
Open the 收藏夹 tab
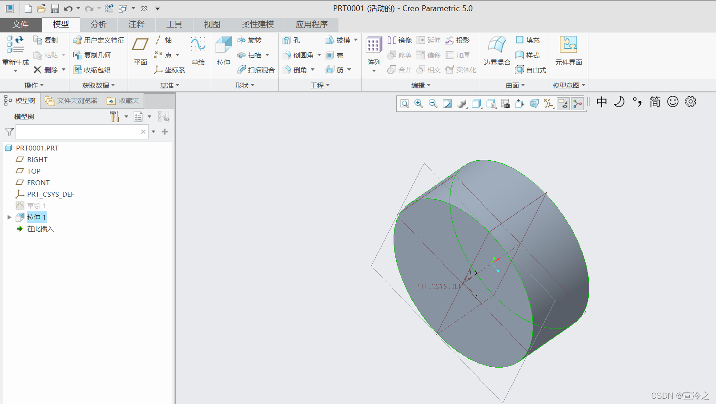(124, 101)
